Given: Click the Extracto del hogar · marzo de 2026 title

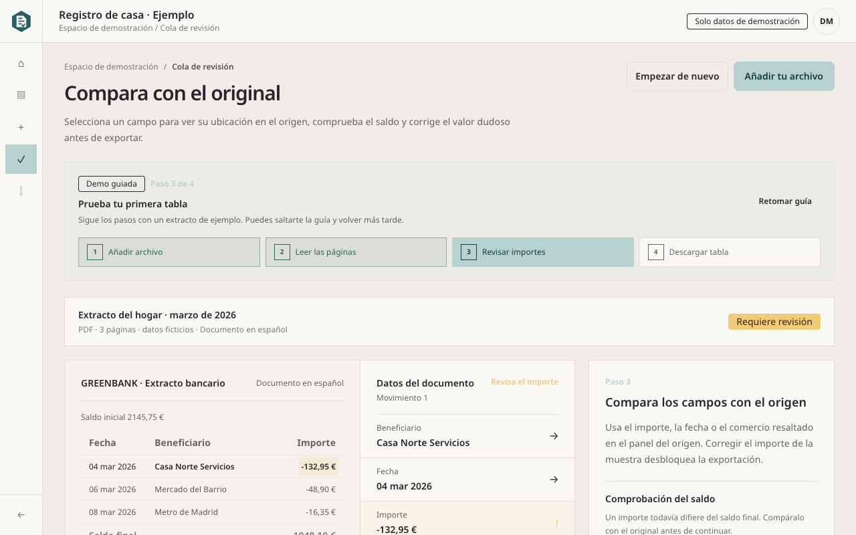Looking at the screenshot, I should [157, 315].
